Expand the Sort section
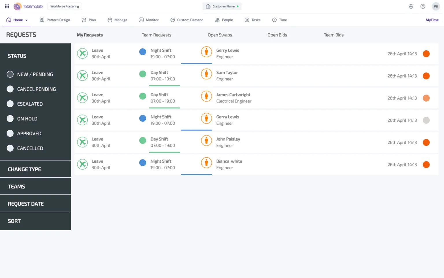This screenshot has height=278, width=444. point(36,221)
